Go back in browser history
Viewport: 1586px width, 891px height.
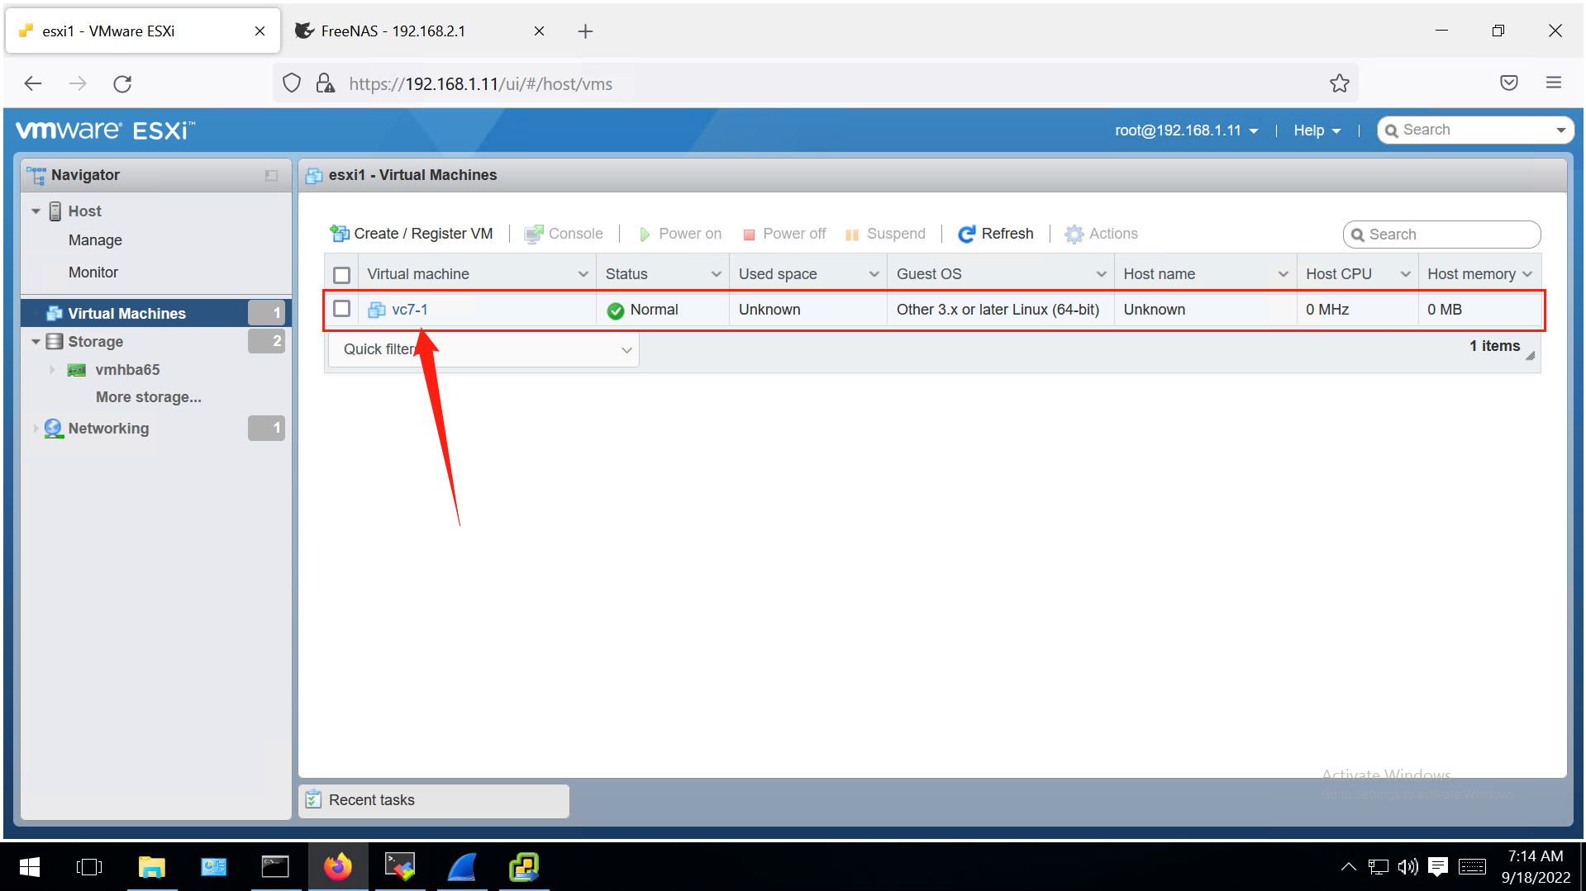click(x=33, y=83)
